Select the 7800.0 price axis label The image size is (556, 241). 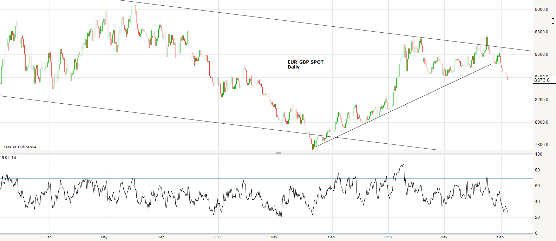click(x=541, y=145)
